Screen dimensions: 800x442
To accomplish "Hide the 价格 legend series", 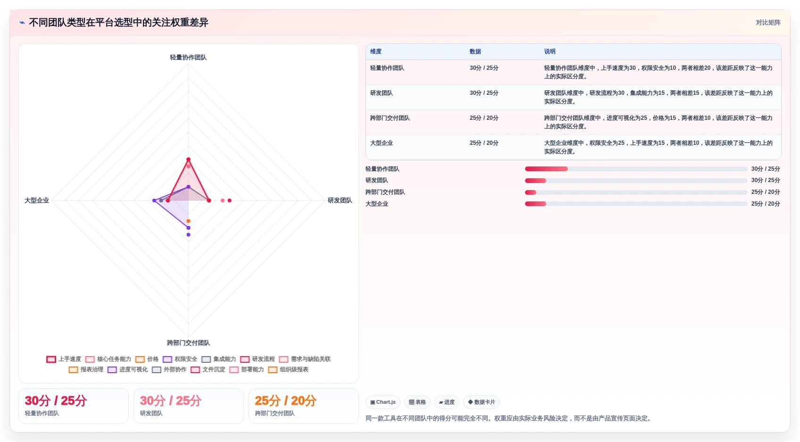I will click(147, 359).
